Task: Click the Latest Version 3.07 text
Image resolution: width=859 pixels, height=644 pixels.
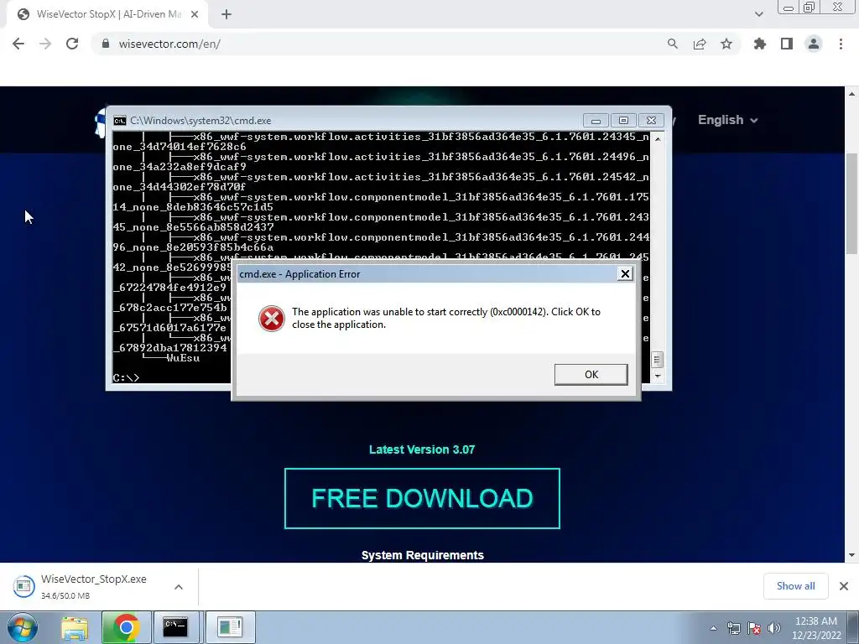Action: tap(422, 449)
